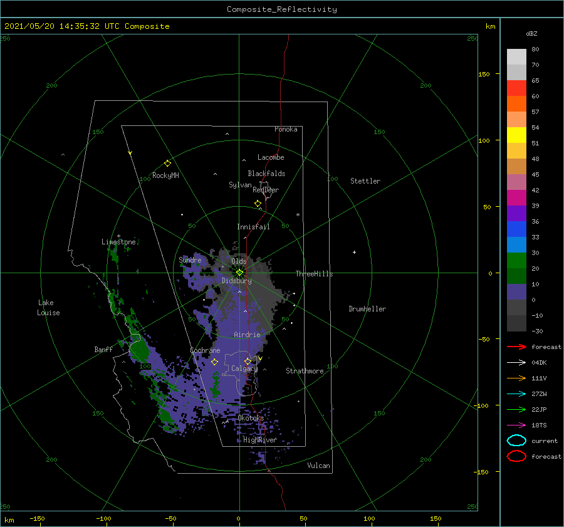Click the RedDeer city label

coord(266,190)
